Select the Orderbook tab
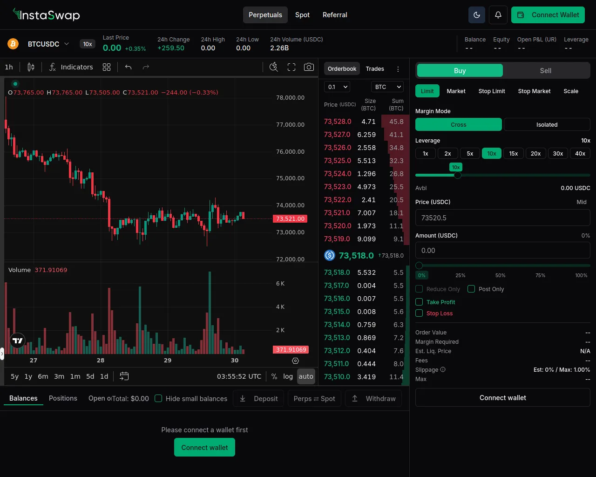The image size is (596, 477). (342, 69)
